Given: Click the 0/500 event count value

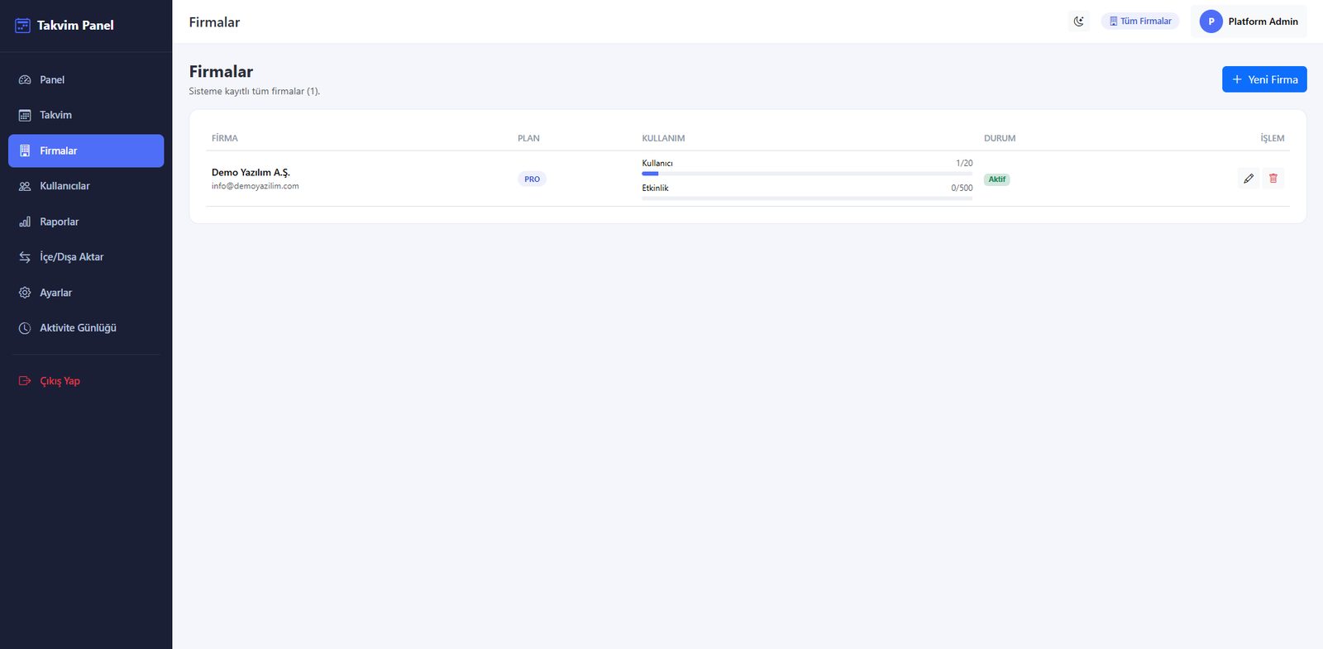Looking at the screenshot, I should 962,188.
